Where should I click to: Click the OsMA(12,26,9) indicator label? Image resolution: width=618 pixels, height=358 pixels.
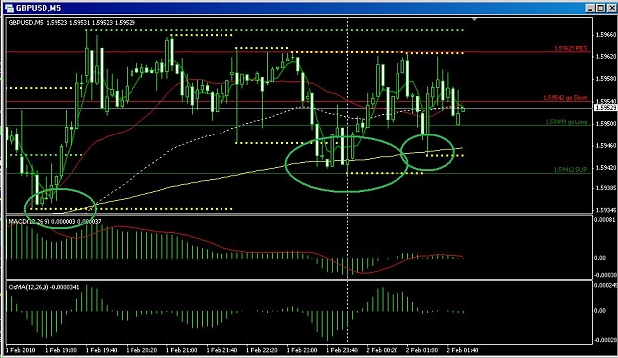(x=44, y=287)
